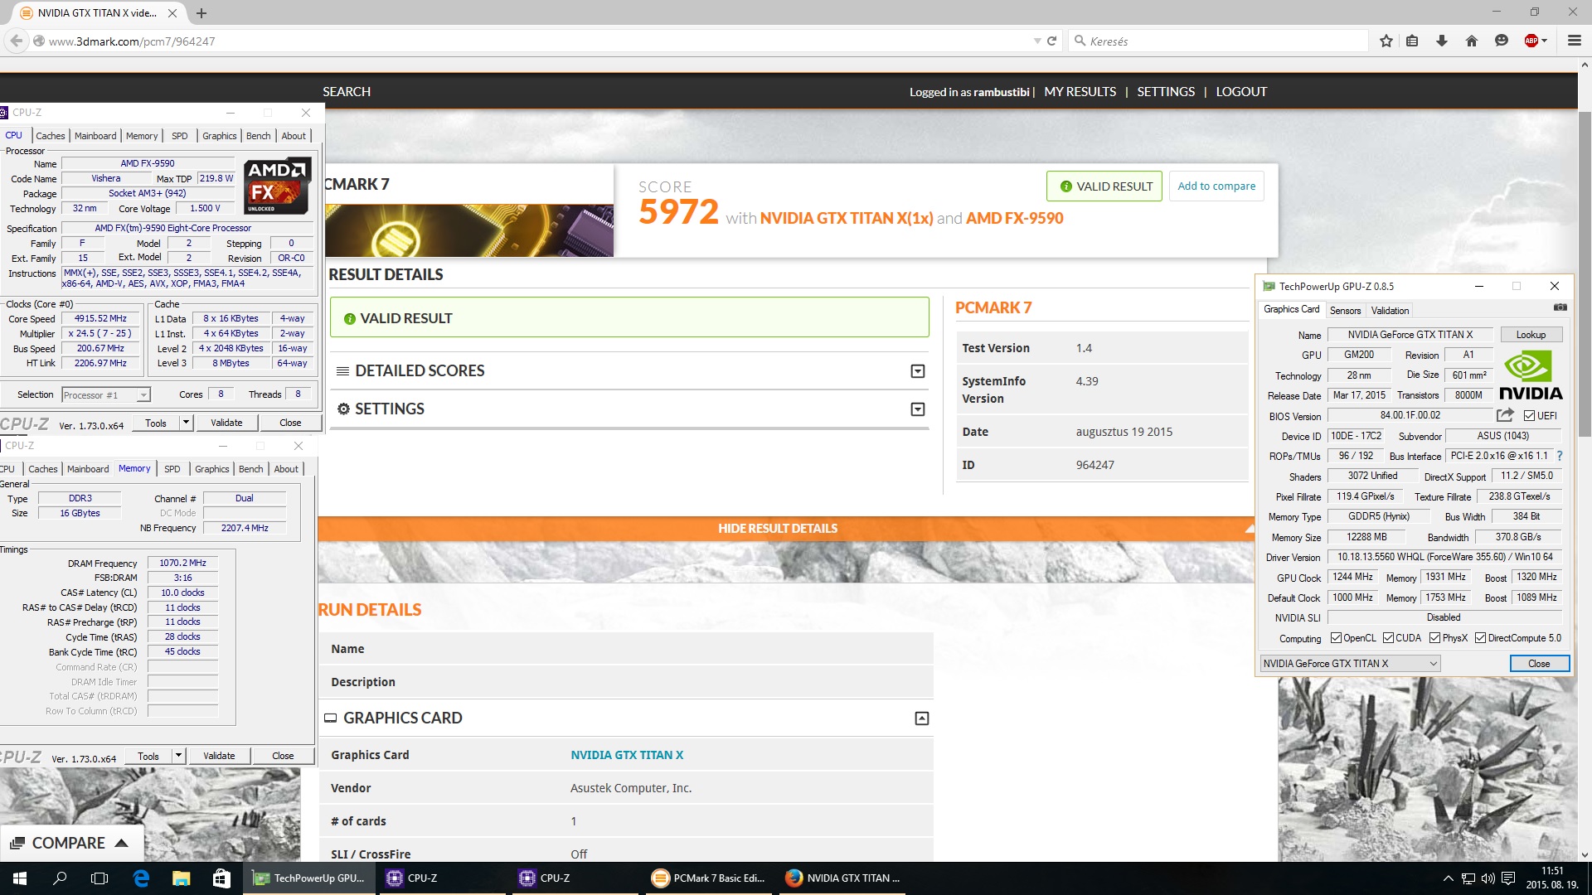The image size is (1592, 895).
Task: Switch to Caches tab in top CPU-Z window
Action: coord(50,136)
